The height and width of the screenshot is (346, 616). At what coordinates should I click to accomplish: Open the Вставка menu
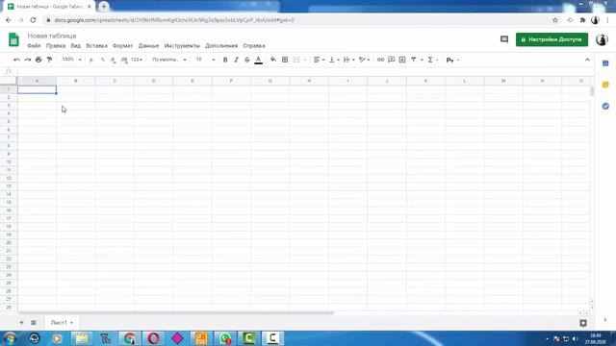(96, 46)
